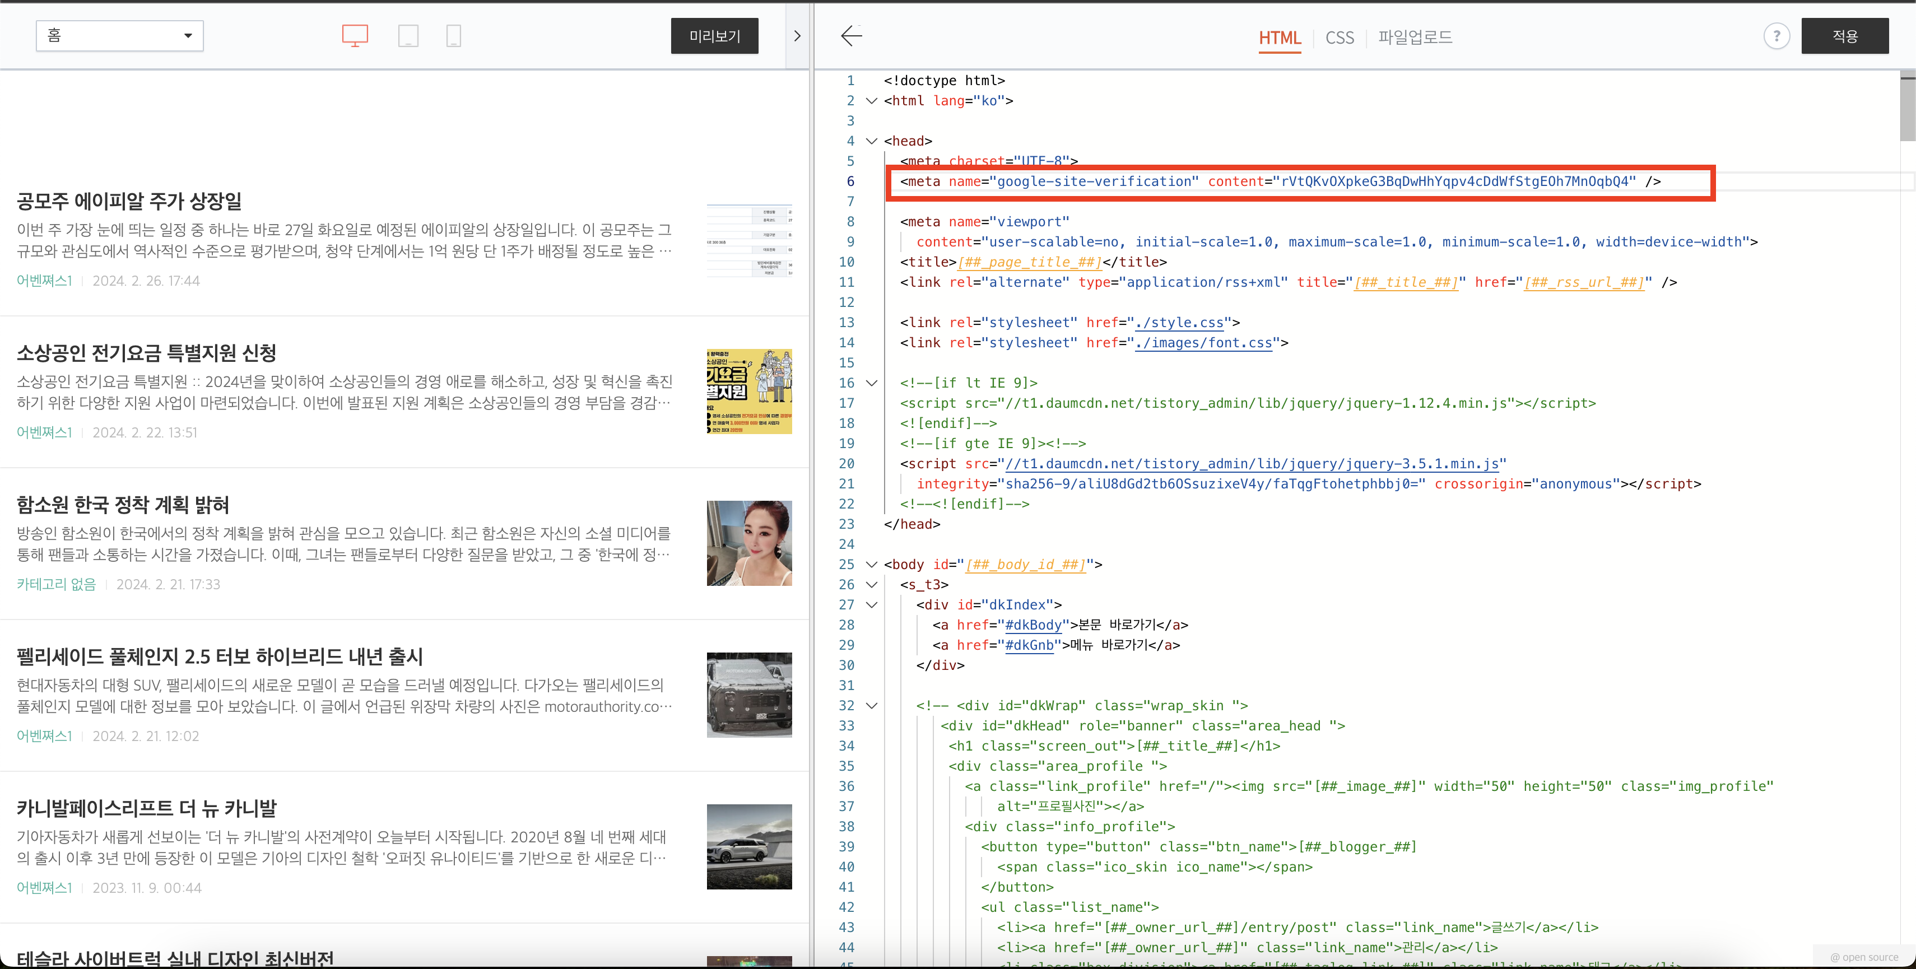The image size is (1916, 969).
Task: Open the 파일업로드 tab
Action: [1415, 37]
